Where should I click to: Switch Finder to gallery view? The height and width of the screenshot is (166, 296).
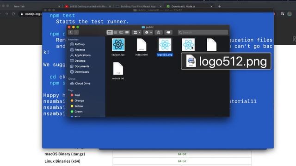tap(127, 32)
